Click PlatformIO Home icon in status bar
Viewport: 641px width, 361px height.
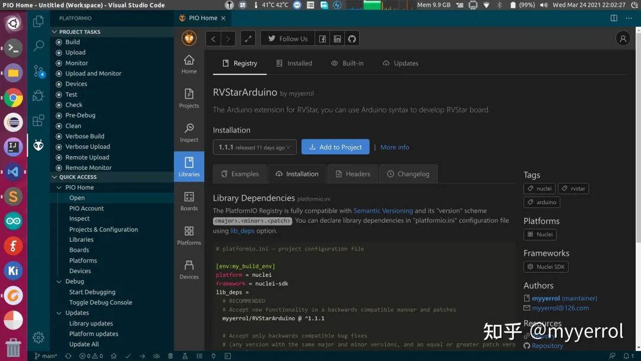113,356
